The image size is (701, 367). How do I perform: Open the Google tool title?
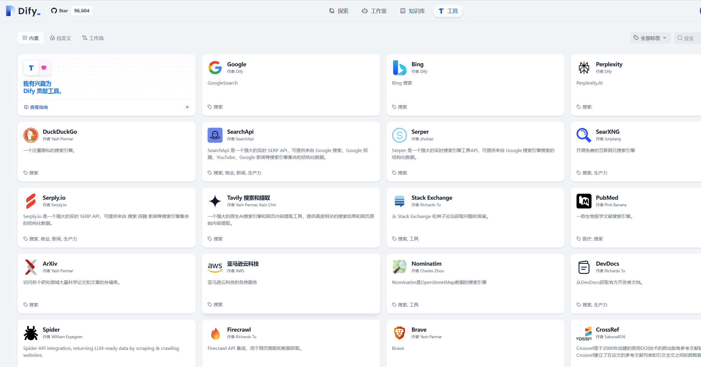[x=237, y=64]
